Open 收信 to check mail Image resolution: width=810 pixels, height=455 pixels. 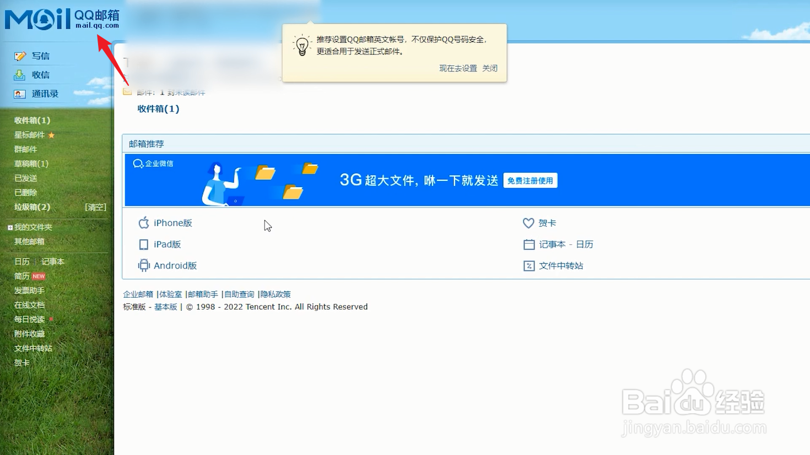(41, 75)
